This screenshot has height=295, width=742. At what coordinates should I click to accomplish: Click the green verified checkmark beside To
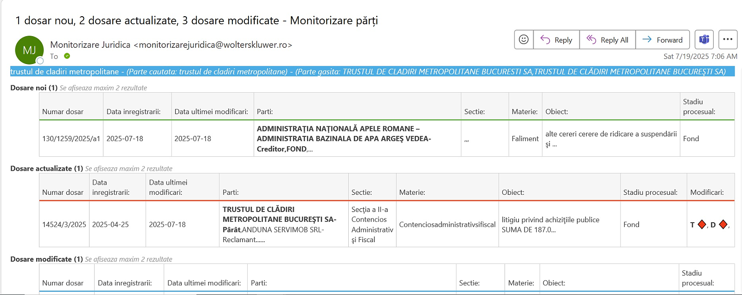point(67,56)
